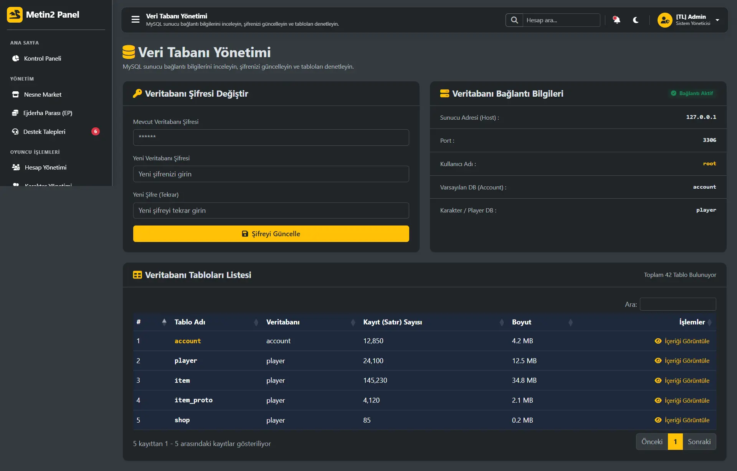Toggle the sidebar hamburger menu

[x=136, y=20]
